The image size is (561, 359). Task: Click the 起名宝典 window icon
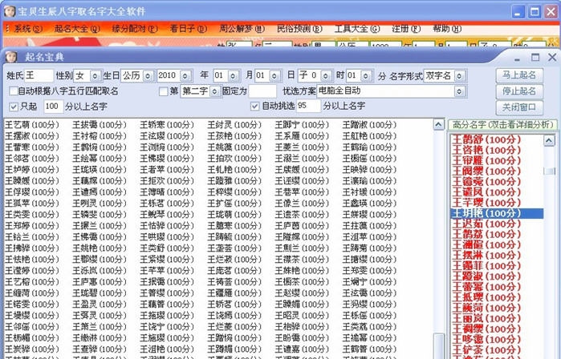[x=10, y=58]
